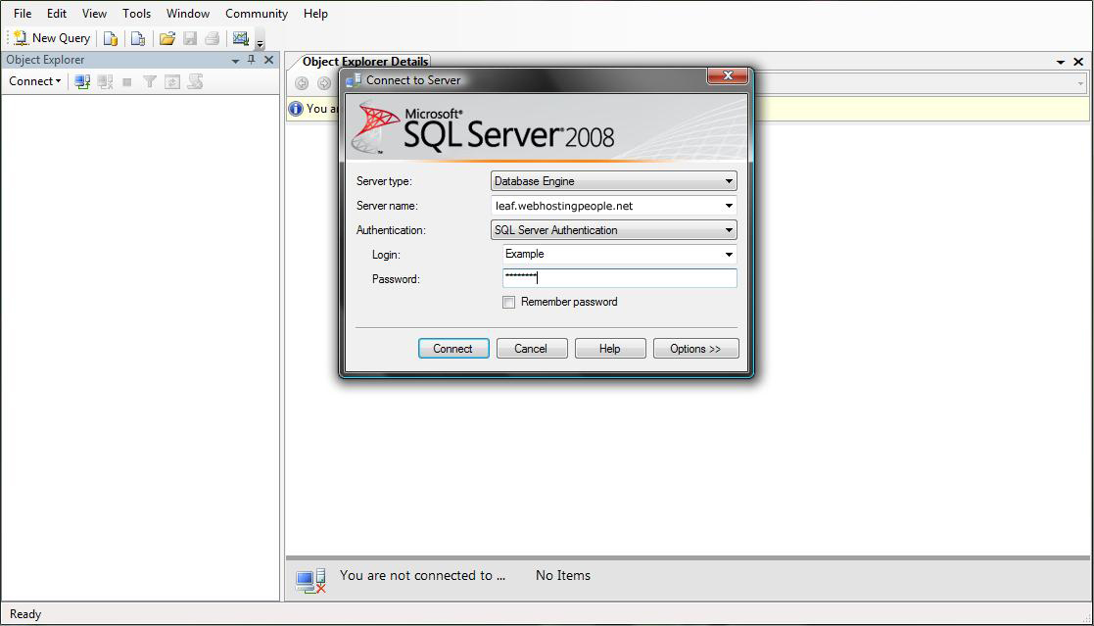Image resolution: width=1094 pixels, height=626 pixels.
Task: Click the Disconnect icon in Object Explorer
Action: click(x=105, y=81)
